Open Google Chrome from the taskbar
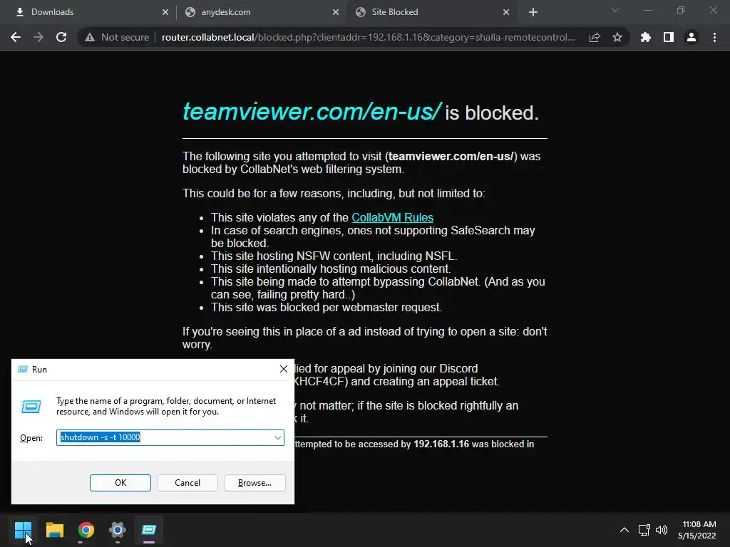 pyautogui.click(x=86, y=529)
